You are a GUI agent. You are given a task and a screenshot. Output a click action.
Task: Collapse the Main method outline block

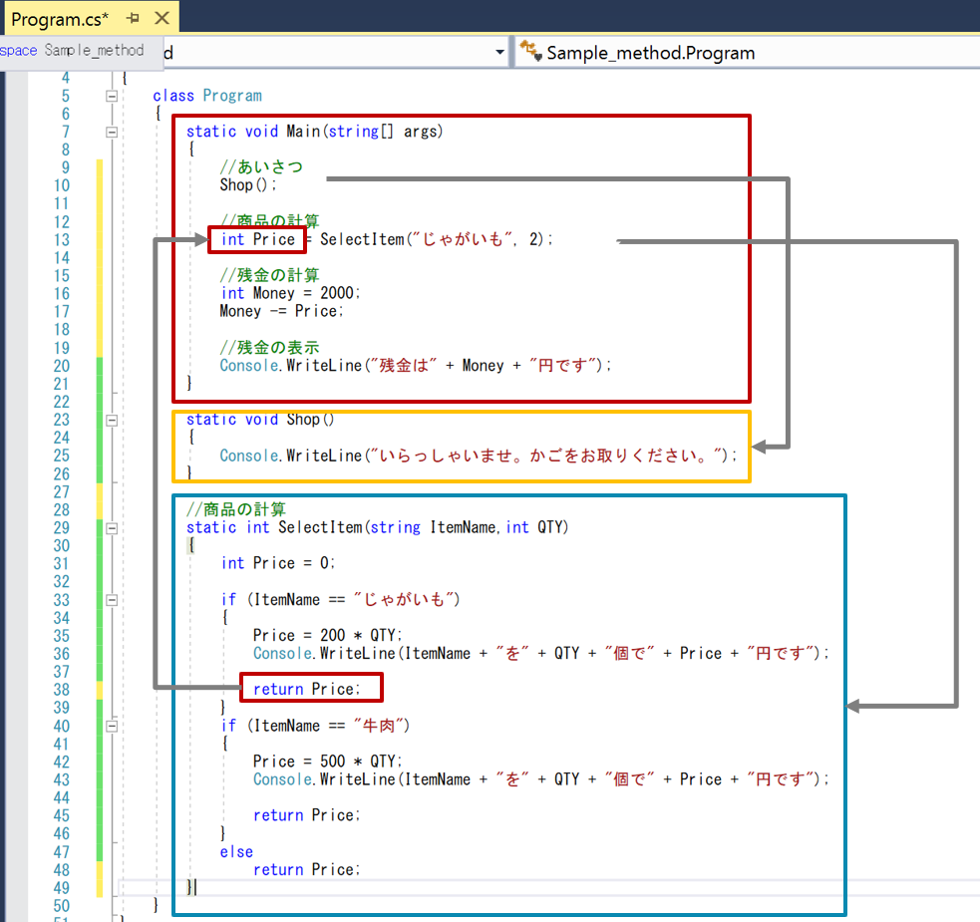pyautogui.click(x=112, y=132)
